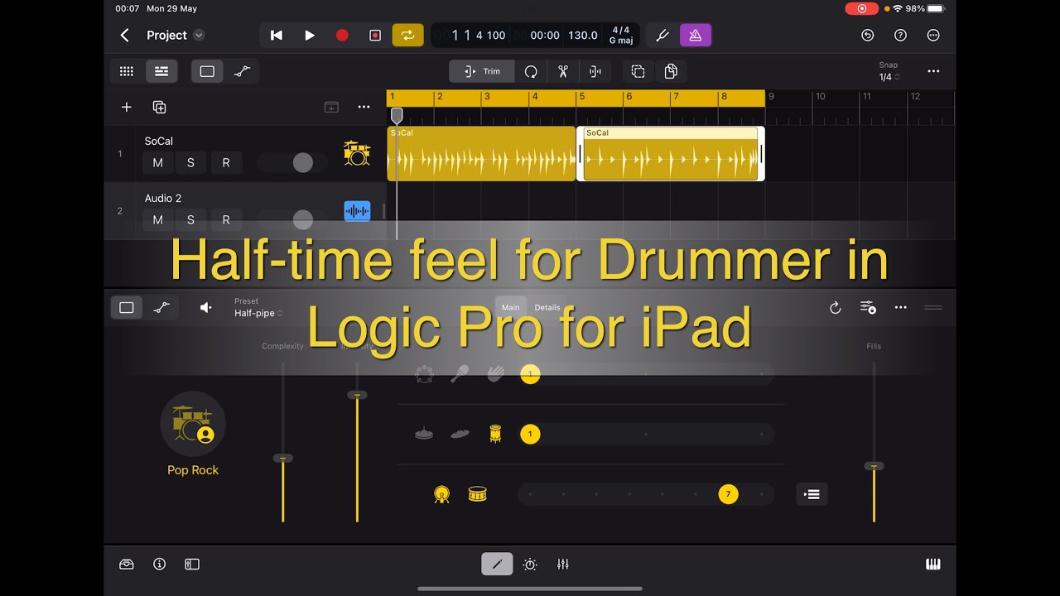This screenshot has width=1060, height=596.
Task: Mute the Audio 2 track
Action: 158,220
